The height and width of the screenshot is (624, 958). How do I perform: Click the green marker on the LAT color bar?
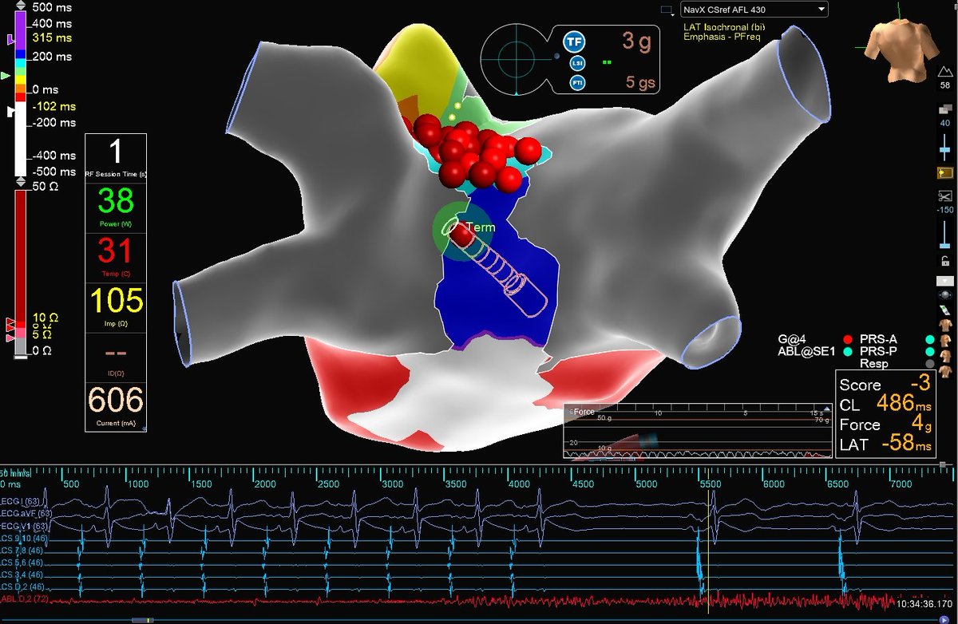coord(6,75)
